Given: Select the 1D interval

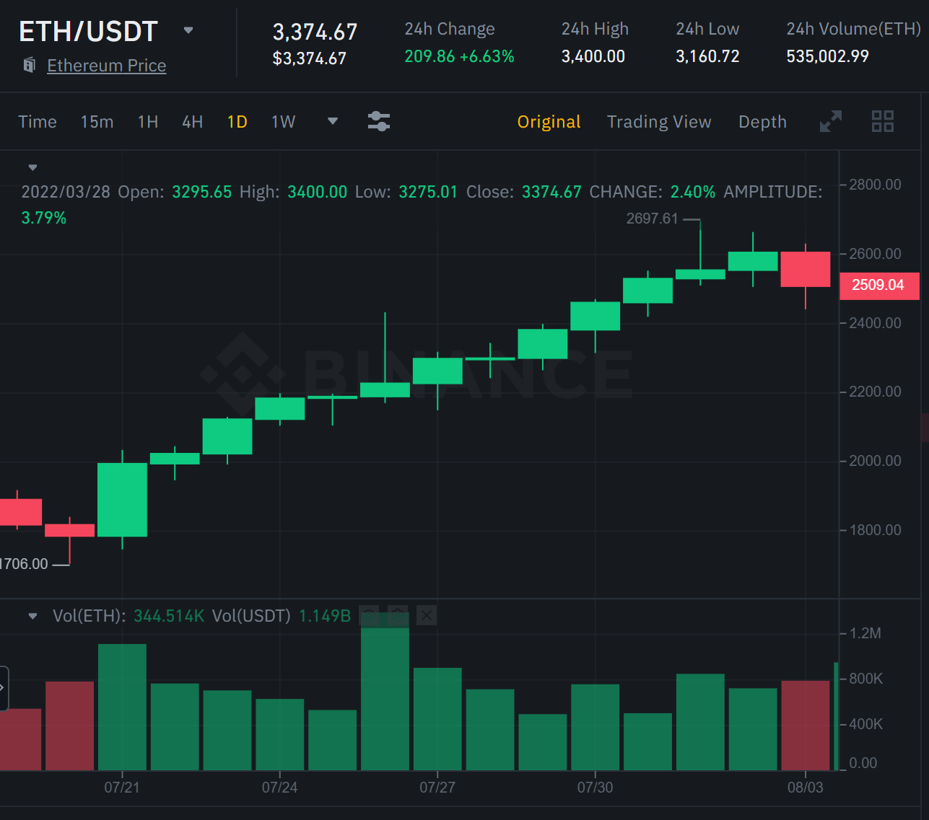Looking at the screenshot, I should coord(237,122).
